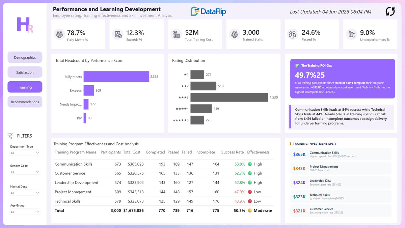Sort table by Total Cost header
The width and height of the screenshot is (405, 228).
[x=132, y=152]
